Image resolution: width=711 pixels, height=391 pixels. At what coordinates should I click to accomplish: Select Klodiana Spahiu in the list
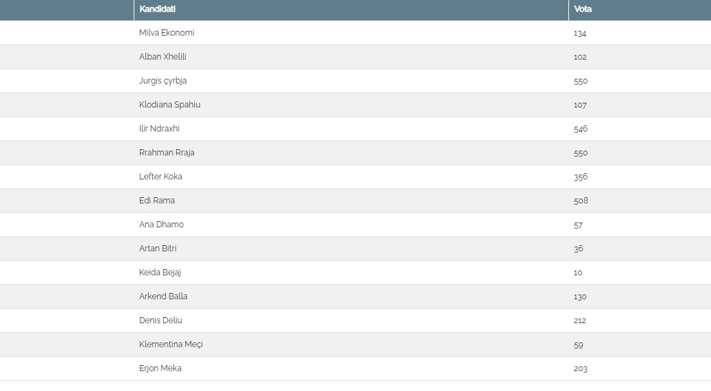169,105
